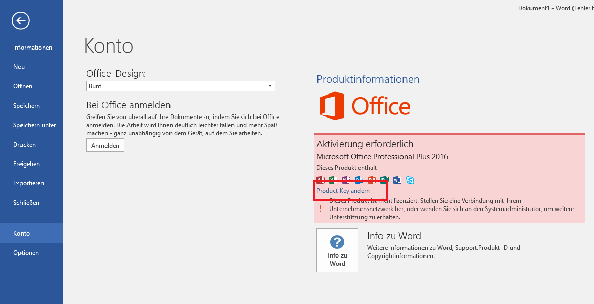This screenshot has height=304, width=594.
Task: Open Optionen from the sidebar
Action: [26, 253]
